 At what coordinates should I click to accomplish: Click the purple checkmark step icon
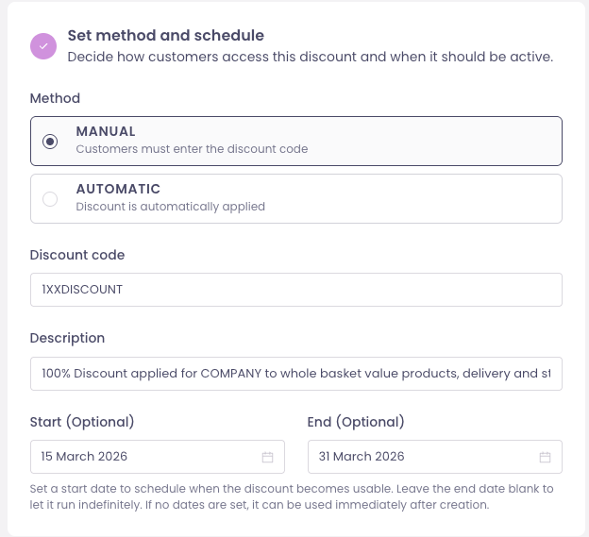(x=43, y=46)
